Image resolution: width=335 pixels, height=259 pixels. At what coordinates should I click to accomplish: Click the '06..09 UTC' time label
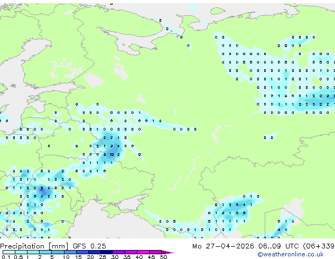pyautogui.click(x=278, y=246)
